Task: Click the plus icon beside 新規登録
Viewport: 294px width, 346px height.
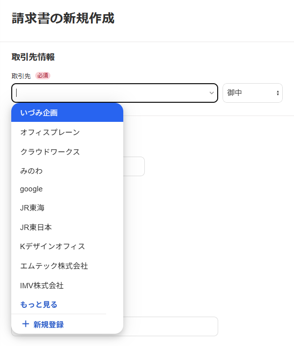Action: click(x=26, y=324)
